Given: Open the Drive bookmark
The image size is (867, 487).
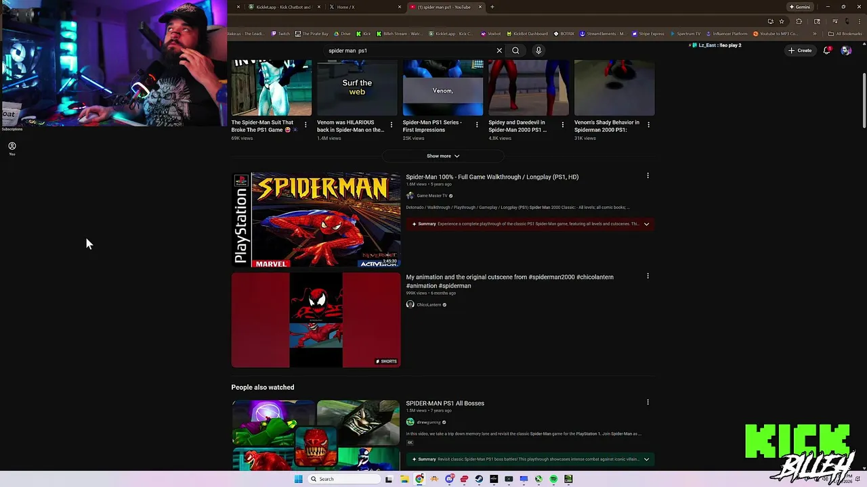Looking at the screenshot, I should pos(342,34).
